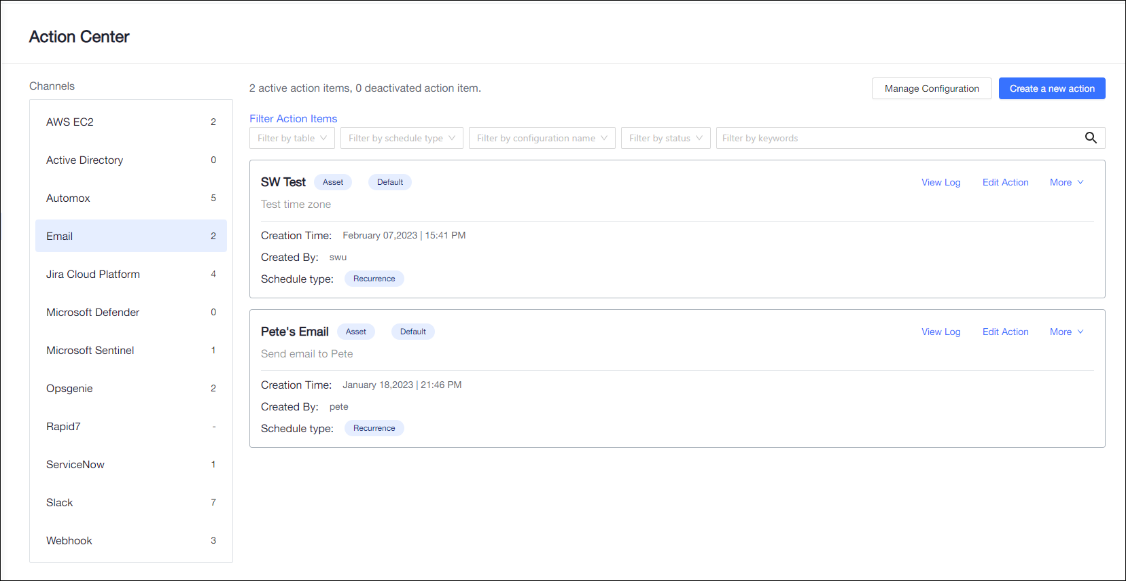Choose the Webhook channel

tap(130, 540)
